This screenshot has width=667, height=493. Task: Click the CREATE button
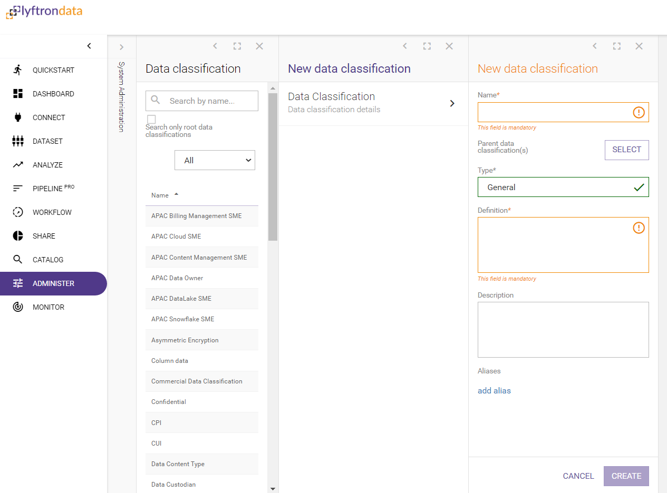626,476
